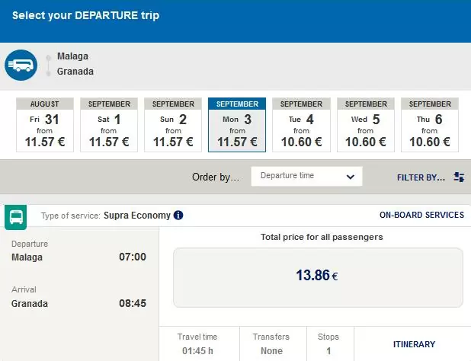The width and height of the screenshot is (471, 361).
Task: Show the ON-BOARD SERVICES details
Action: coord(421,215)
